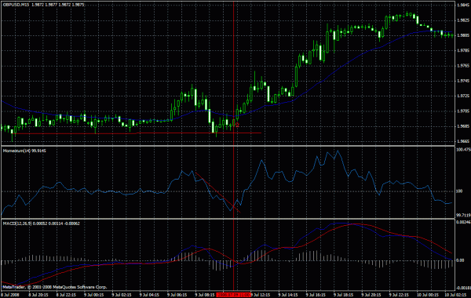This screenshot has height=298, width=471.
Task: Click the MetaQuotes Software Corp. copyright text
Action: click(55, 287)
